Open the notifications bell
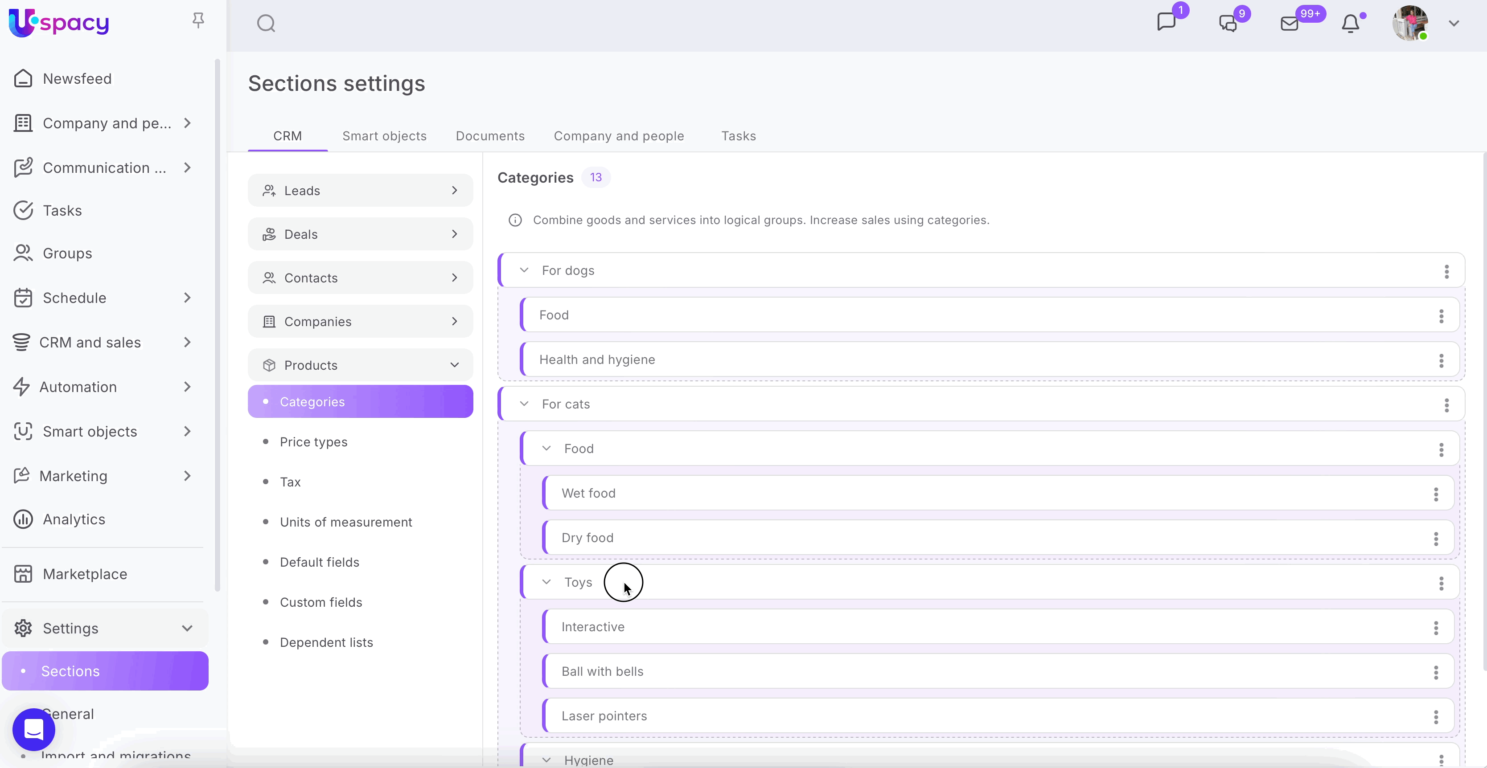The height and width of the screenshot is (768, 1487). click(x=1350, y=24)
